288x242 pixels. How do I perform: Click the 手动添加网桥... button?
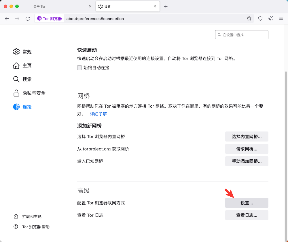[x=247, y=161]
